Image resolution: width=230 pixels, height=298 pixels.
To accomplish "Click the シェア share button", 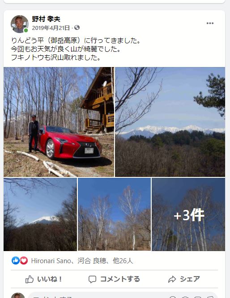I will click(x=184, y=279).
